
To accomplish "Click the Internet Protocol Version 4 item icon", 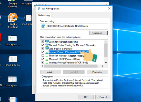I will tap(47, 53).
